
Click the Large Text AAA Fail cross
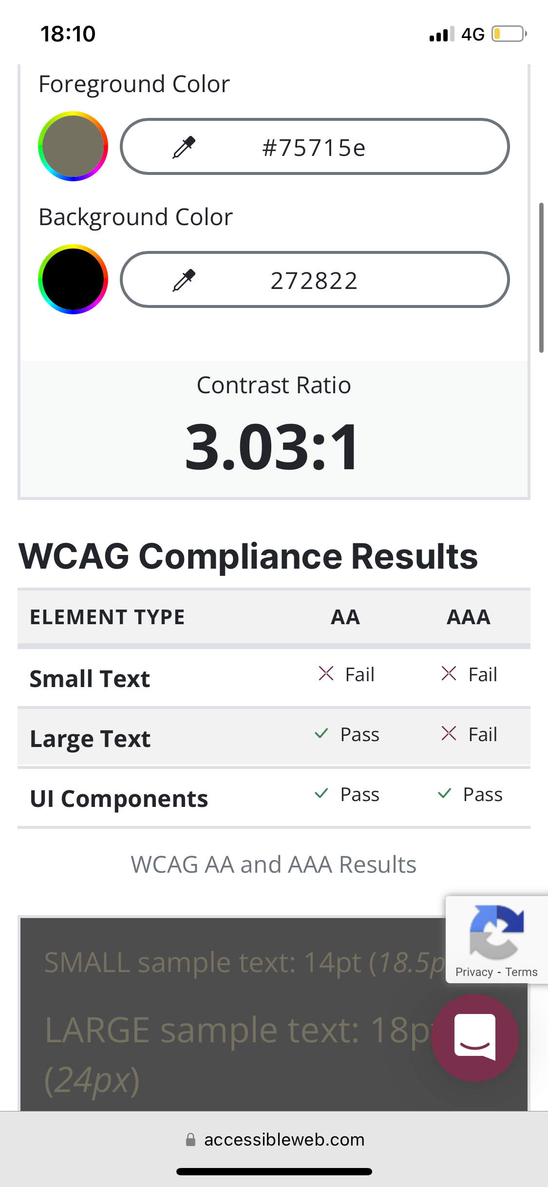(x=449, y=733)
